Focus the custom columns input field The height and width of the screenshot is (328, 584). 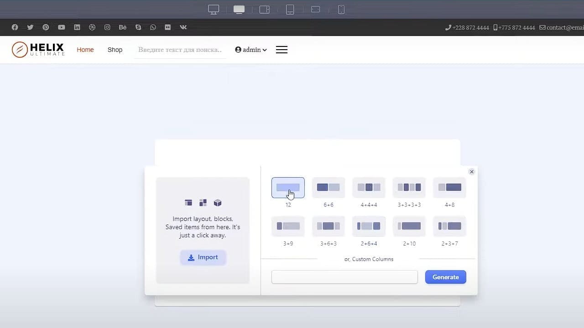[x=344, y=277]
